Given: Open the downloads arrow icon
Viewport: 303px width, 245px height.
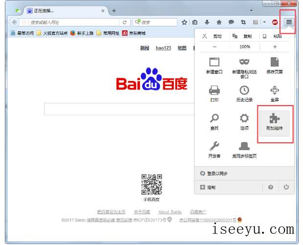Looking at the screenshot, I should coord(207,22).
